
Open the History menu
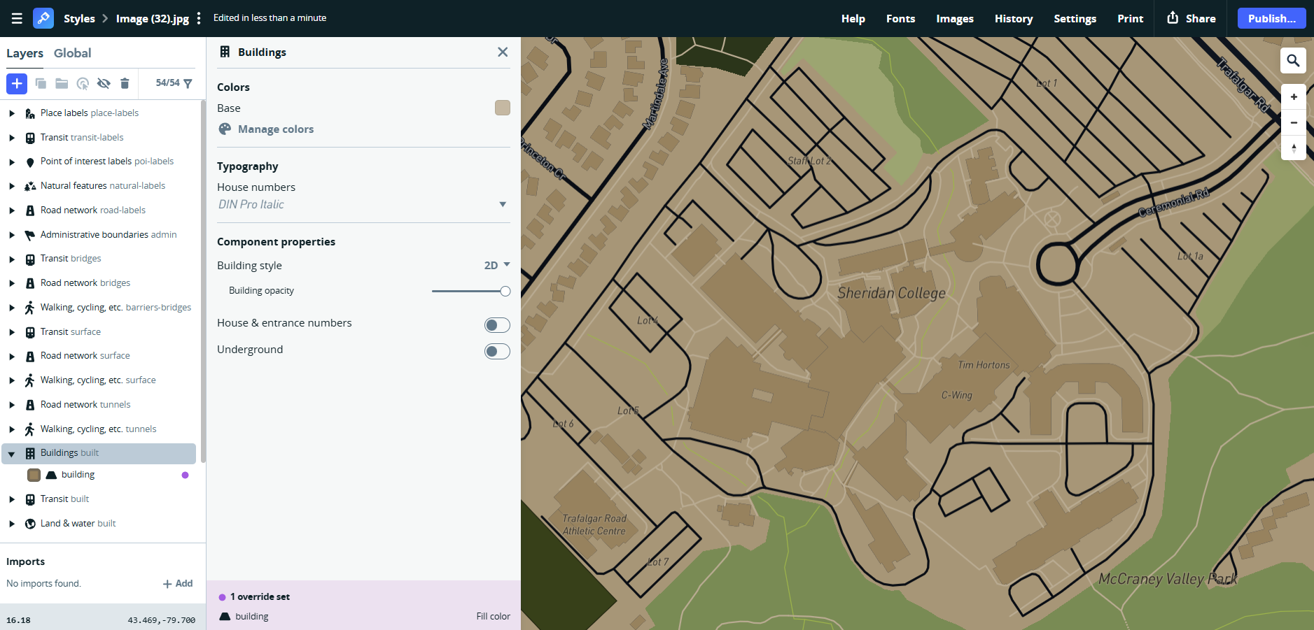[x=1013, y=18]
